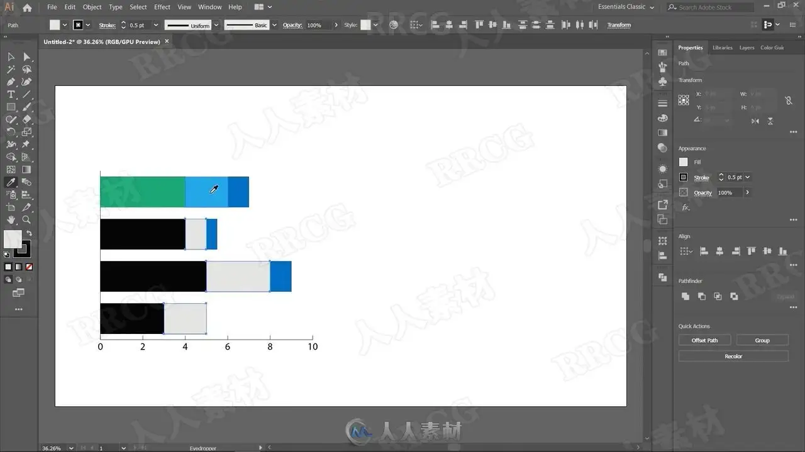
Task: Select the Curvature tool
Action: pyautogui.click(x=26, y=82)
